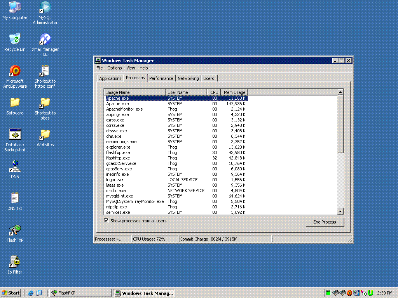The height and width of the screenshot is (298, 398).
Task: Switch to the Performance tab
Action: pos(161,78)
